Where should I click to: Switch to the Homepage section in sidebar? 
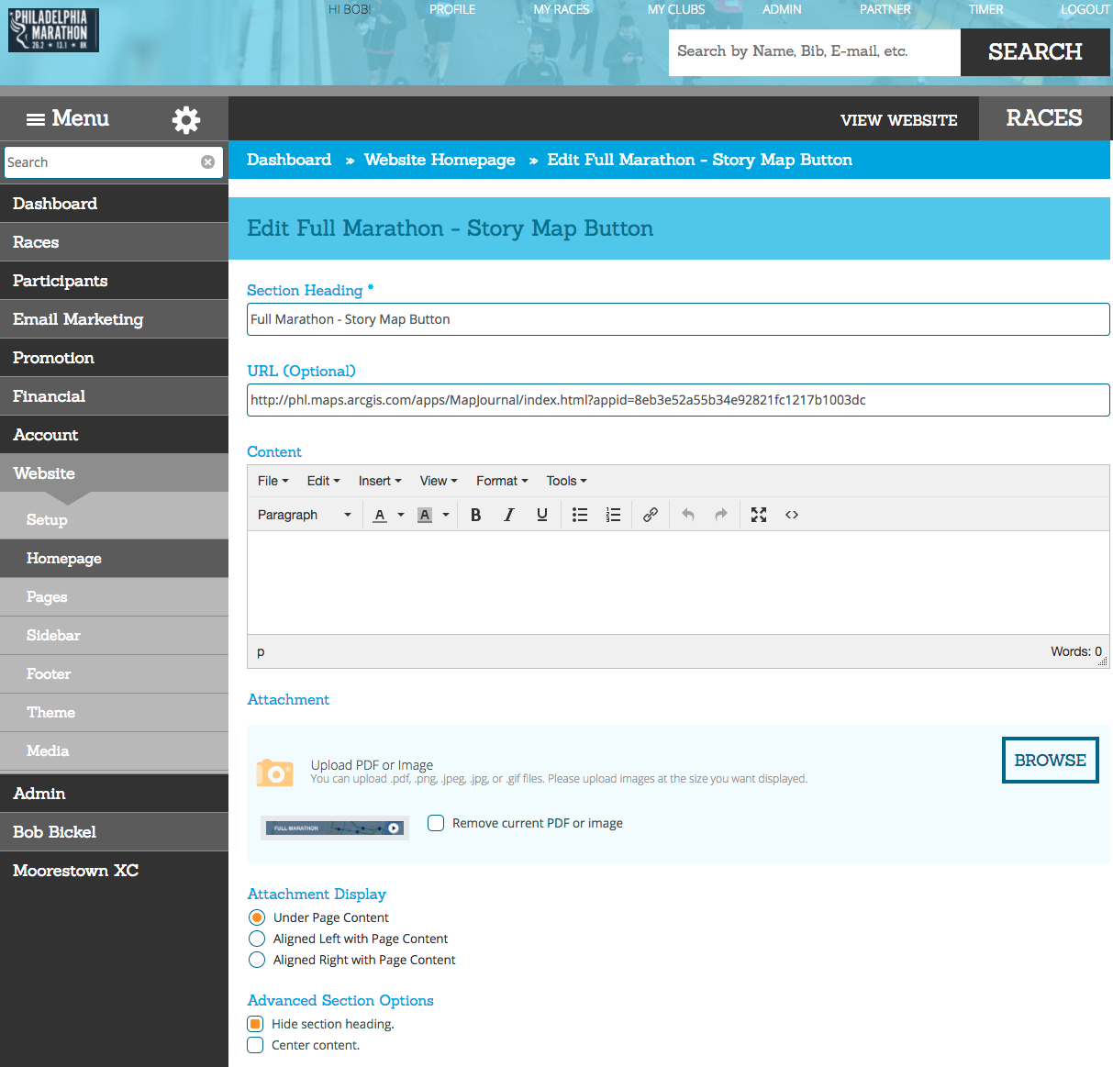pyautogui.click(x=63, y=558)
